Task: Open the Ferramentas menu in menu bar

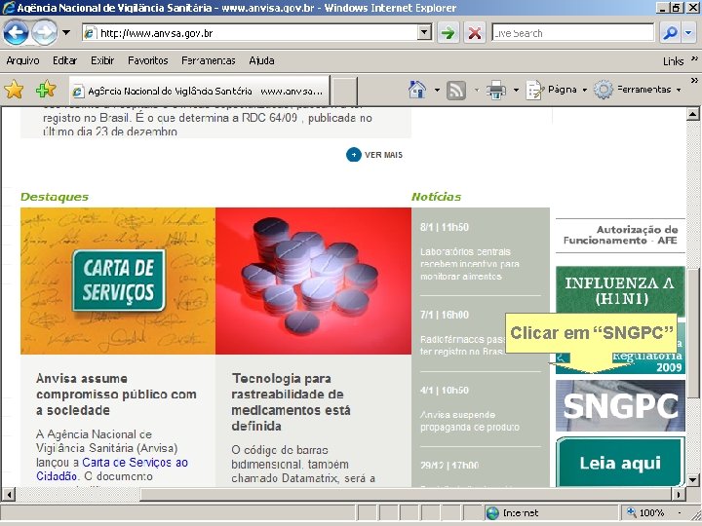Action: point(209,60)
